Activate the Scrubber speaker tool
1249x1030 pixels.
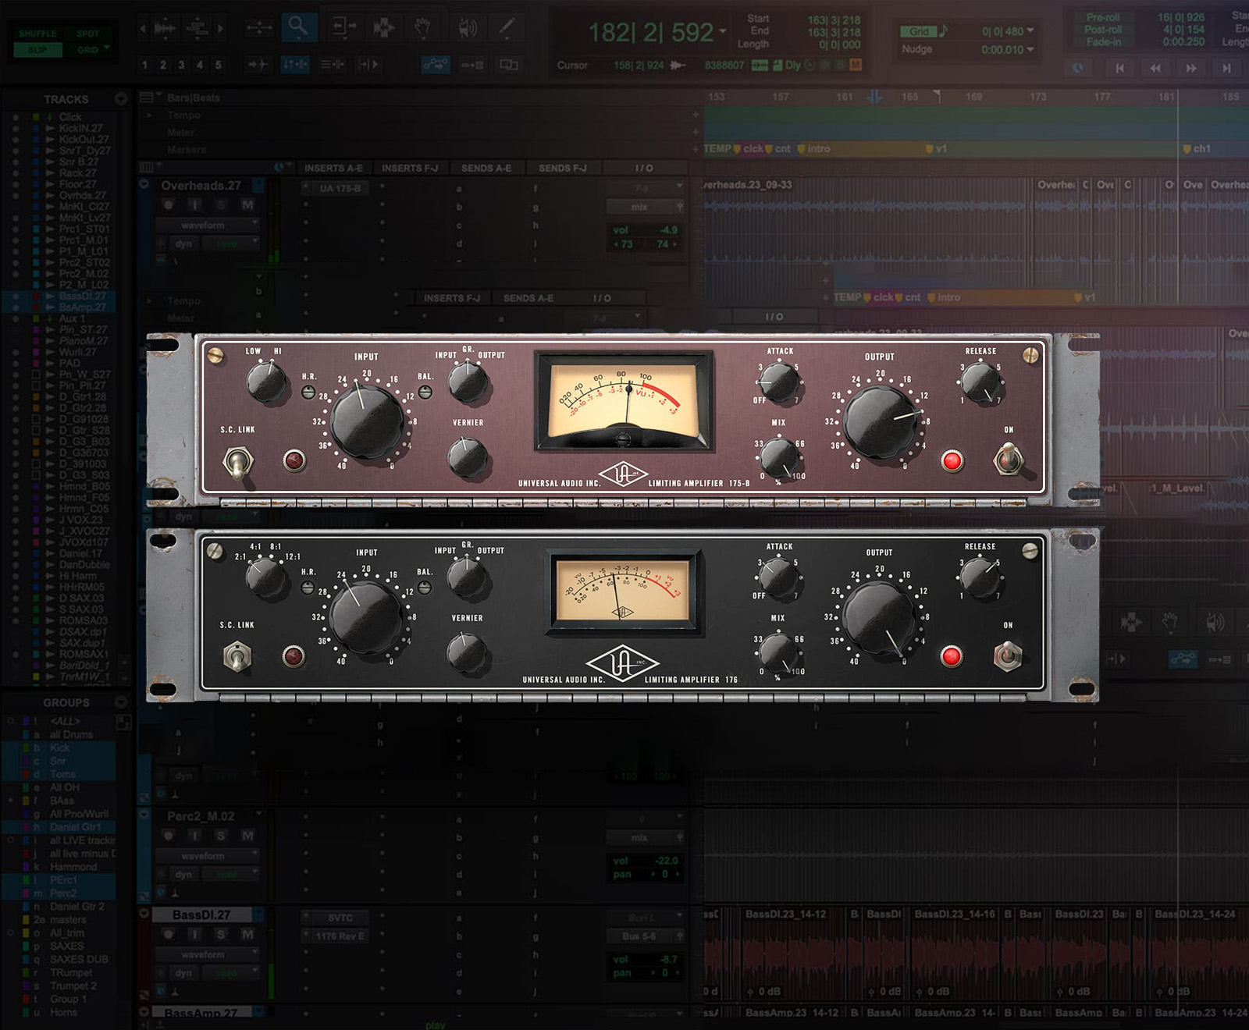466,28
